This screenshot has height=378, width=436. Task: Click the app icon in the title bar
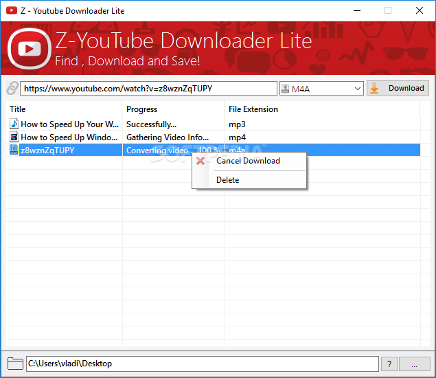pyautogui.click(x=12, y=10)
